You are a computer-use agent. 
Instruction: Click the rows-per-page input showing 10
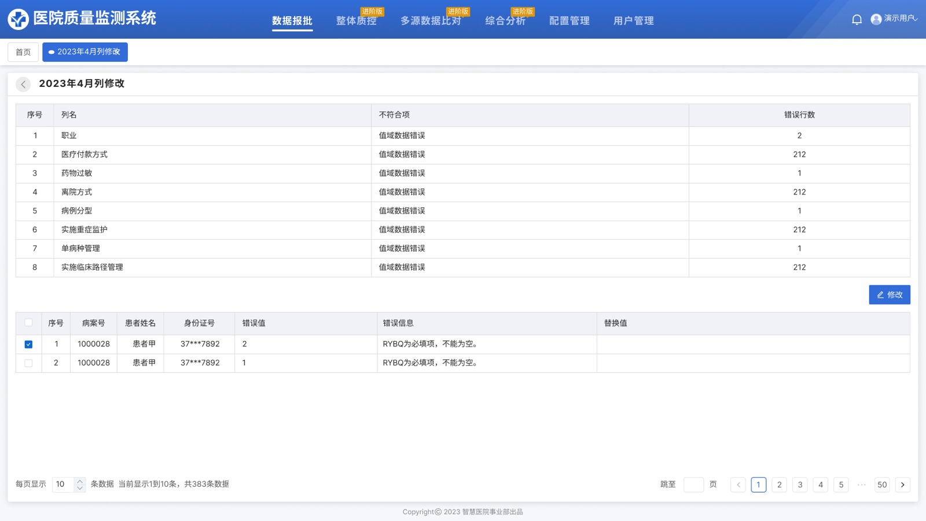(64, 485)
